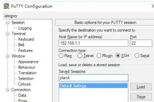
Task: Open the Proxy settings category
Action: pyautogui.click(x=23, y=101)
